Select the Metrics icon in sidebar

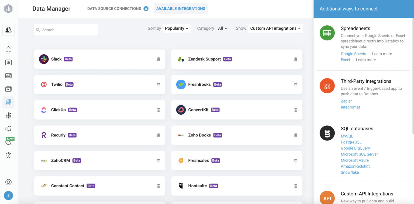(x=8, y=62)
